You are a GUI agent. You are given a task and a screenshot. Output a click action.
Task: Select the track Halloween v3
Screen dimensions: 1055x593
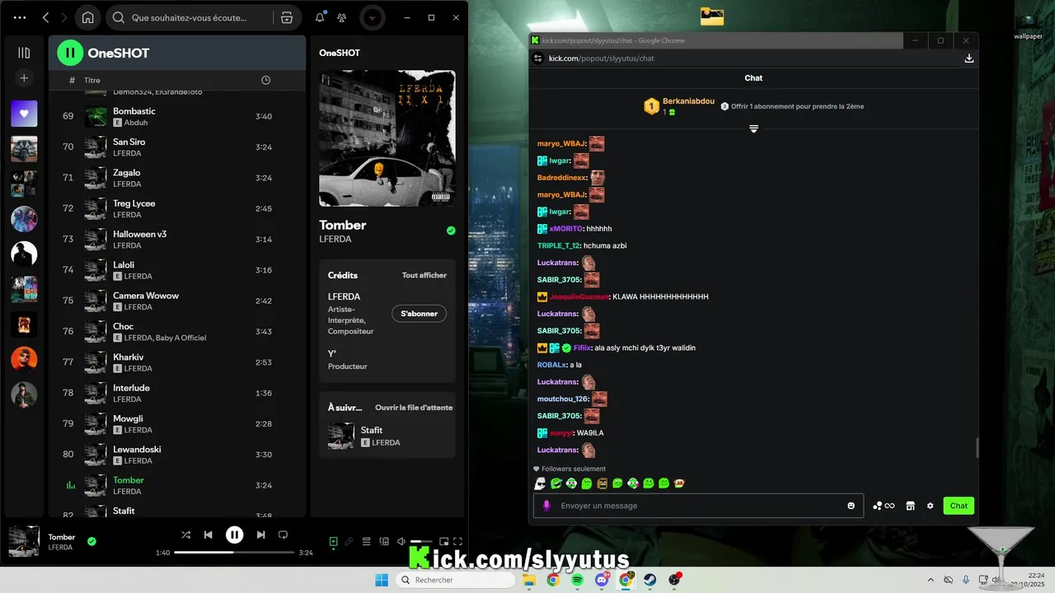pos(177,239)
